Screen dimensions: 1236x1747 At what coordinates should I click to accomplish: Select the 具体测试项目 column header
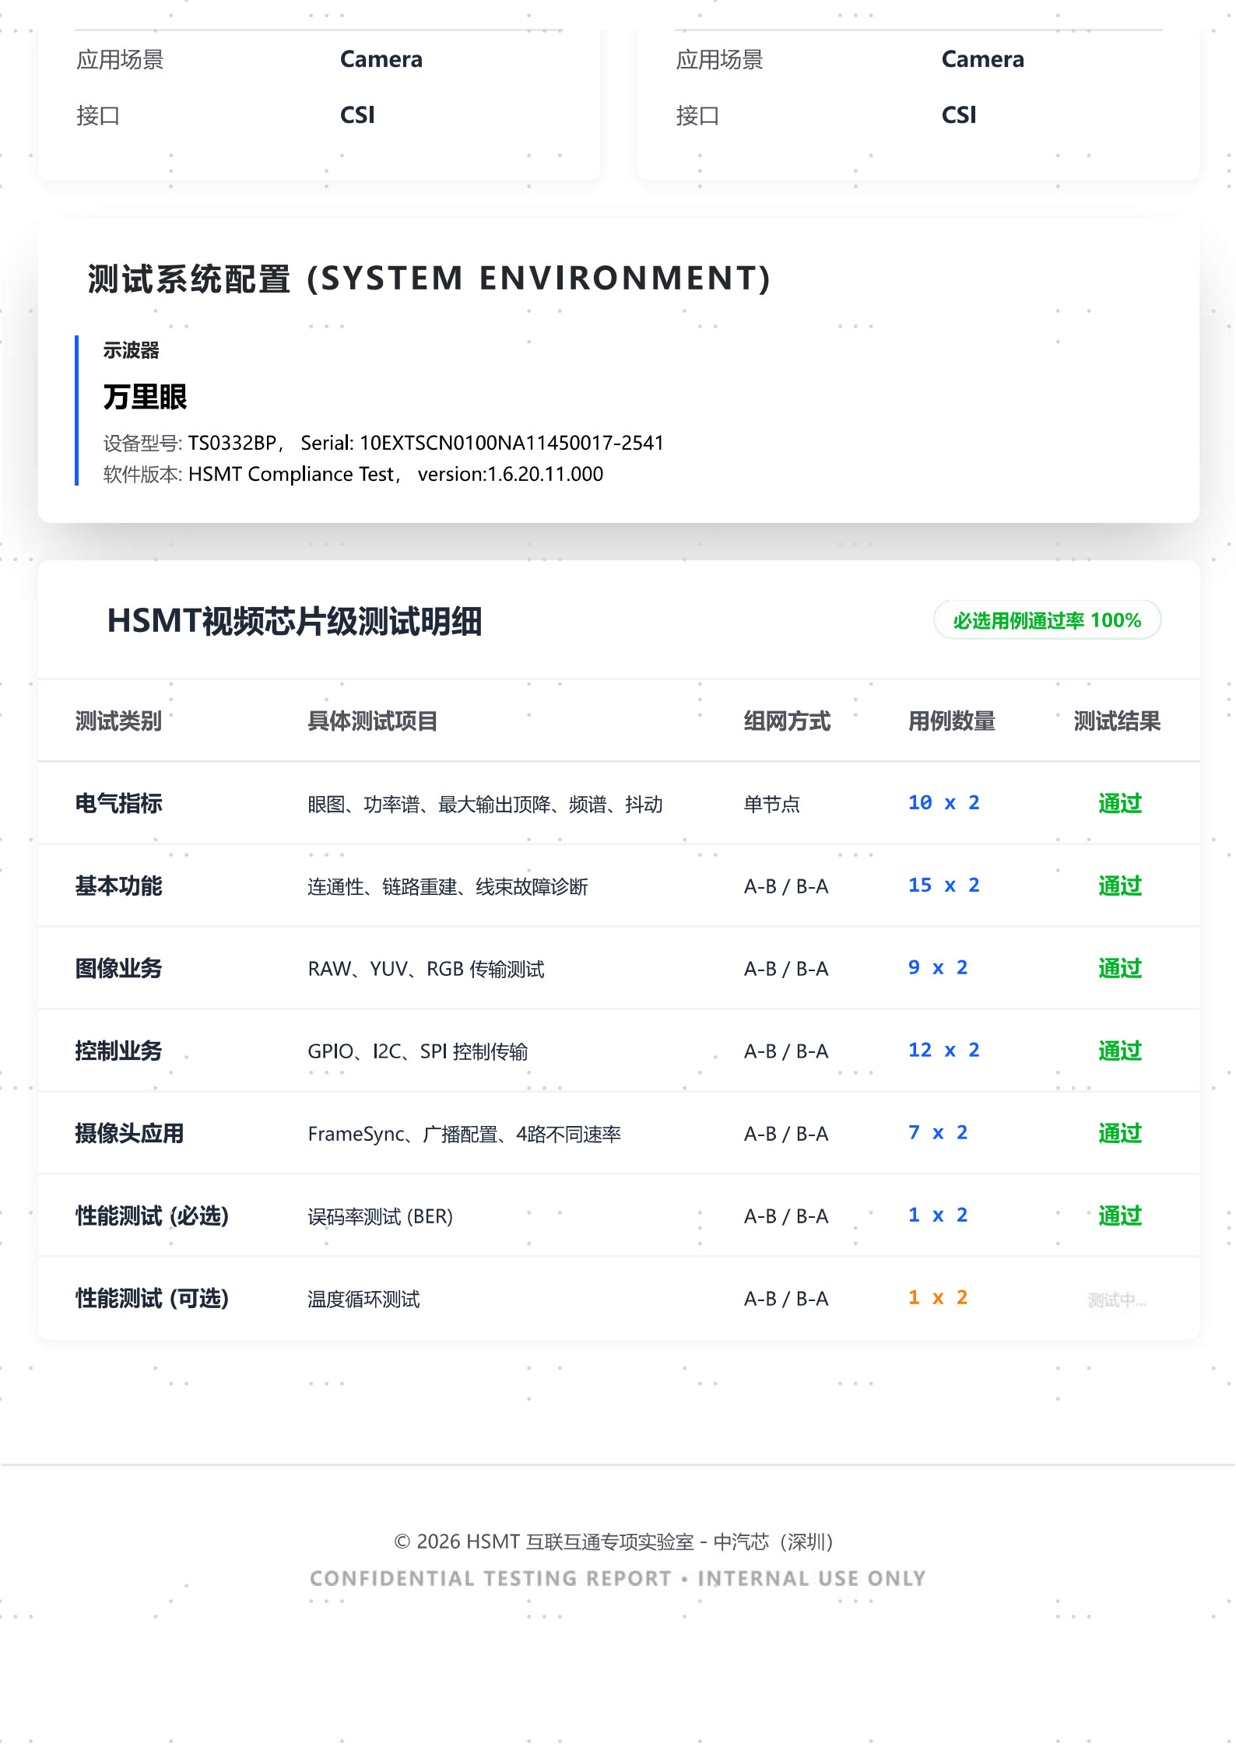point(372,721)
